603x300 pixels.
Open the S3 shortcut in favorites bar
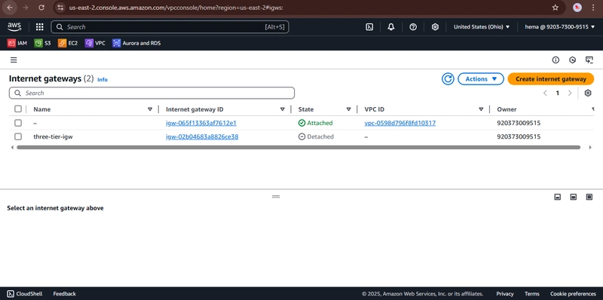(x=43, y=43)
